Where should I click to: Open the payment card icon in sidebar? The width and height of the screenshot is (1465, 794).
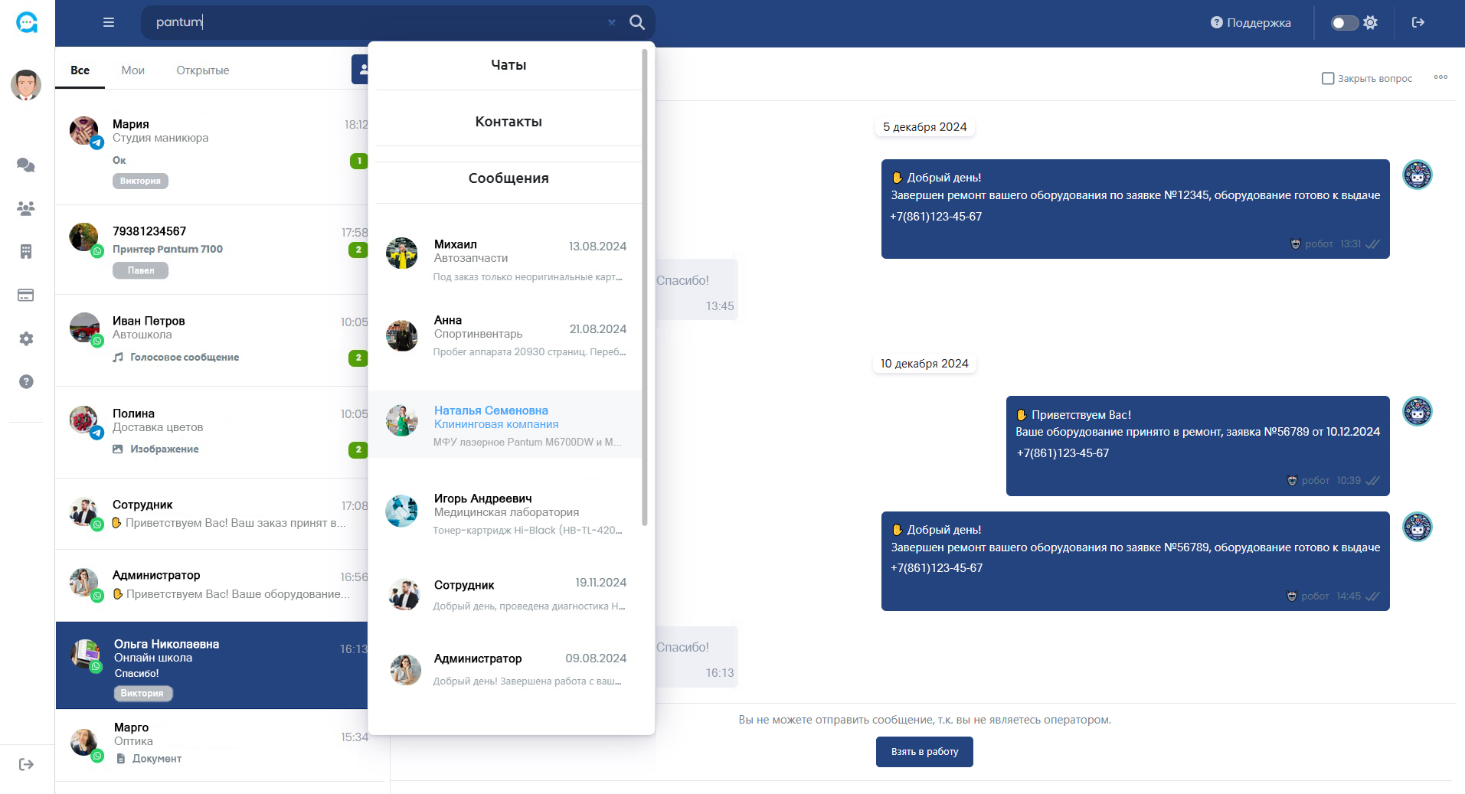pos(26,296)
